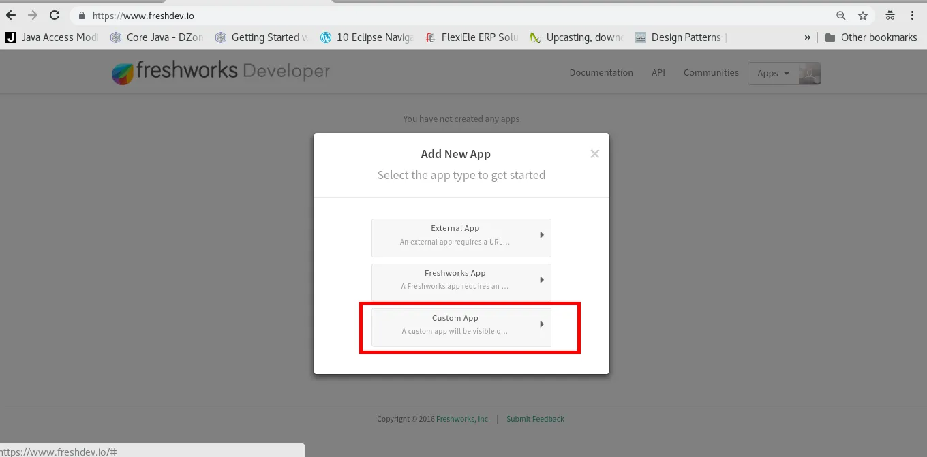Image resolution: width=927 pixels, height=457 pixels.
Task: Close the Add New App dialog
Action: click(595, 154)
